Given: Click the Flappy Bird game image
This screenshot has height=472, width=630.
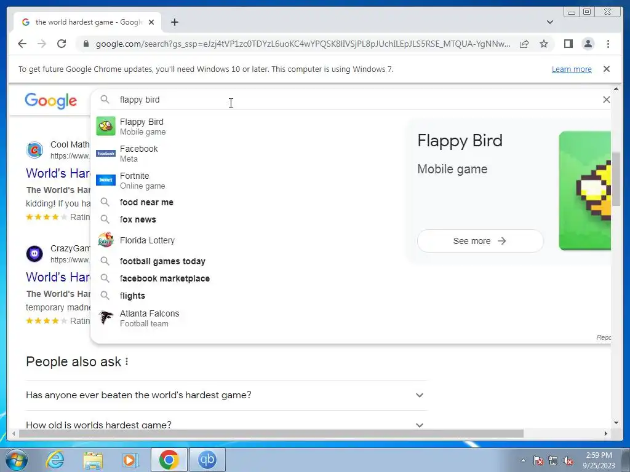Looking at the screenshot, I should tap(584, 191).
